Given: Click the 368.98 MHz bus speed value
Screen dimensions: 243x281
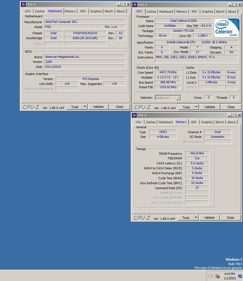Looking at the screenshot, I should coord(168,82).
